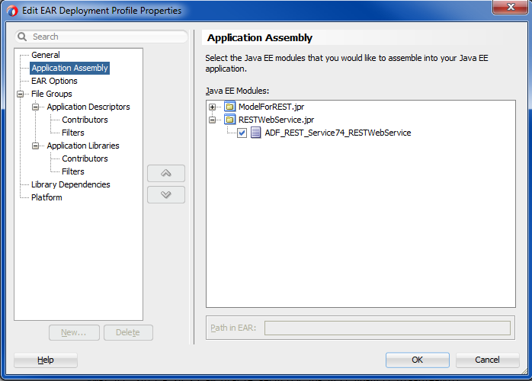Click the ModelForREST.jpr folder icon
The image size is (532, 381).
(229, 107)
